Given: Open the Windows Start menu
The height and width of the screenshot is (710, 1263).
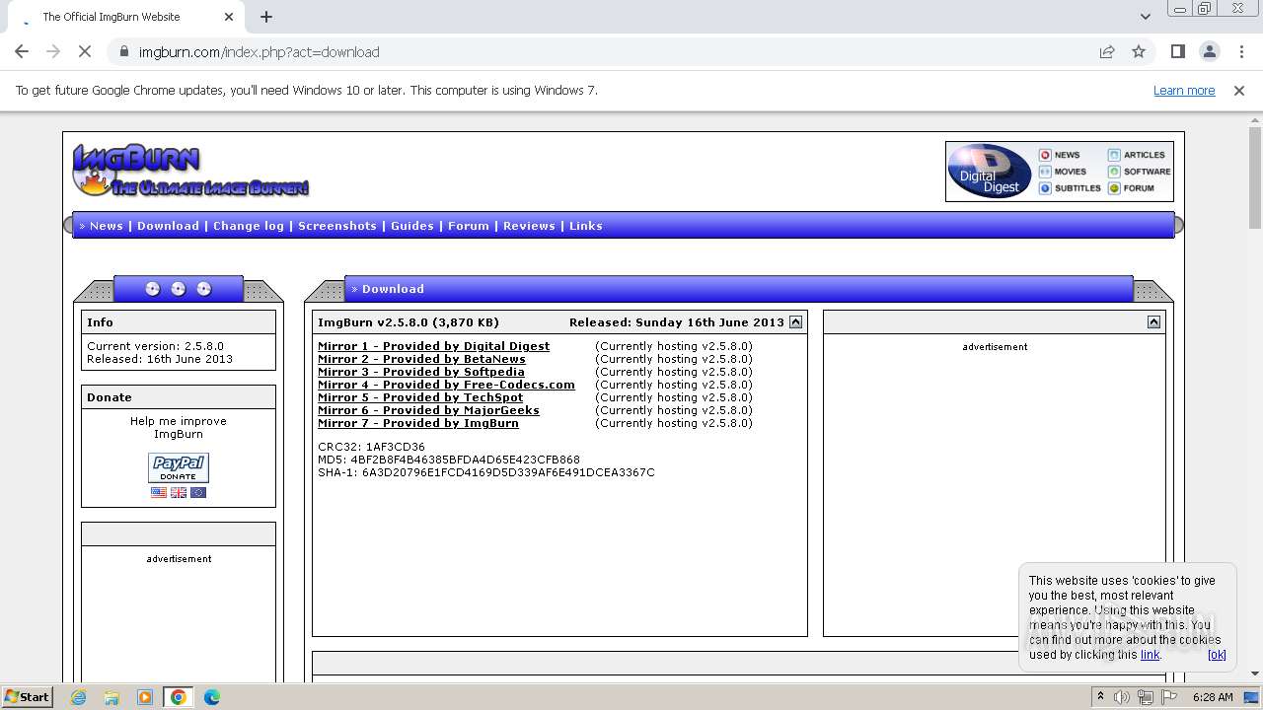Looking at the screenshot, I should [x=27, y=697].
